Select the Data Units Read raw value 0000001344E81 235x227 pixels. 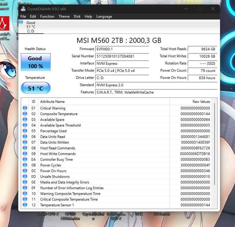pyautogui.click(x=195, y=137)
